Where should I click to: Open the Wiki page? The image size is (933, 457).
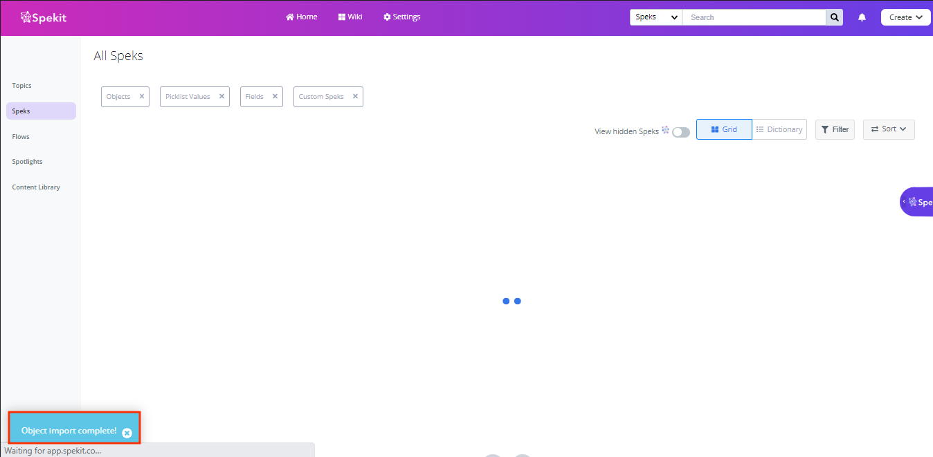tap(350, 17)
